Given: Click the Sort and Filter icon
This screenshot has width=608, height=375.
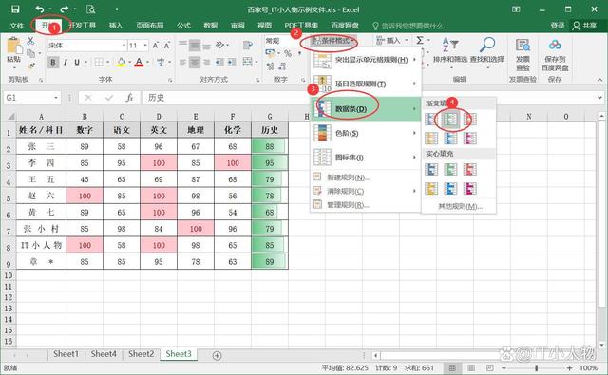Looking at the screenshot, I should click(450, 45).
